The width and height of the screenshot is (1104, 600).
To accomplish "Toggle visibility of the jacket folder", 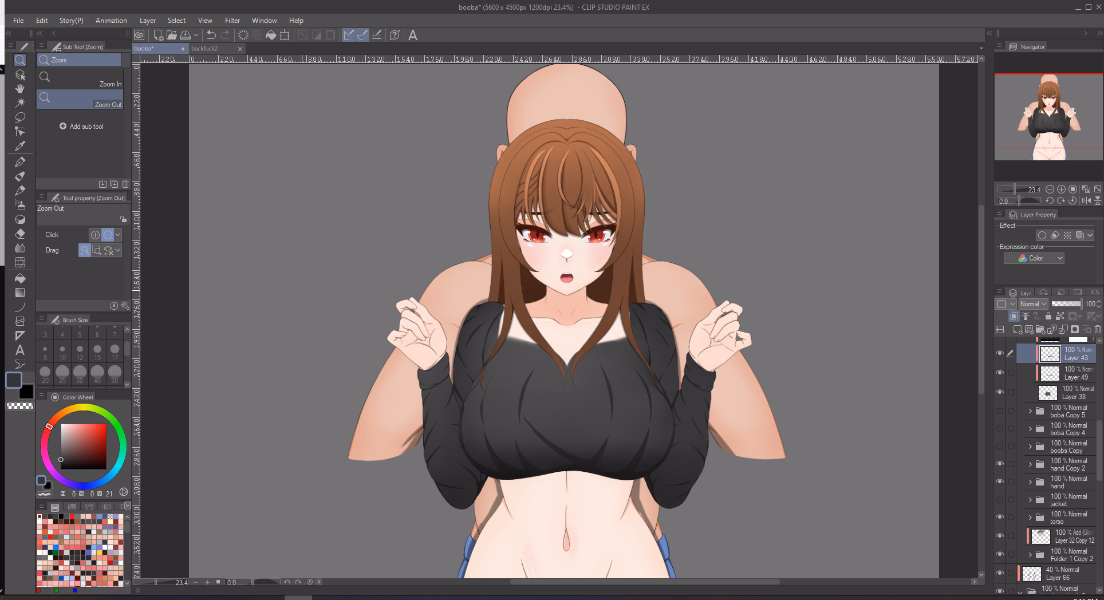I will (x=1000, y=500).
